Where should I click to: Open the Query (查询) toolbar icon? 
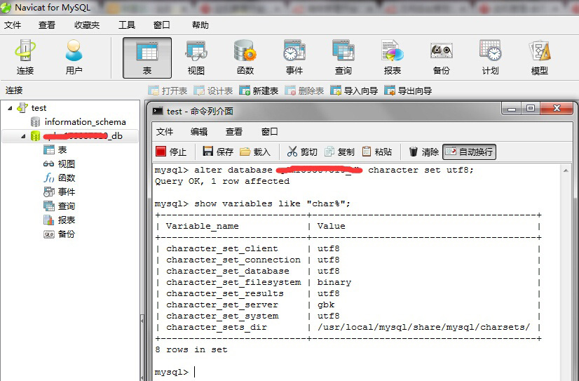click(x=343, y=58)
